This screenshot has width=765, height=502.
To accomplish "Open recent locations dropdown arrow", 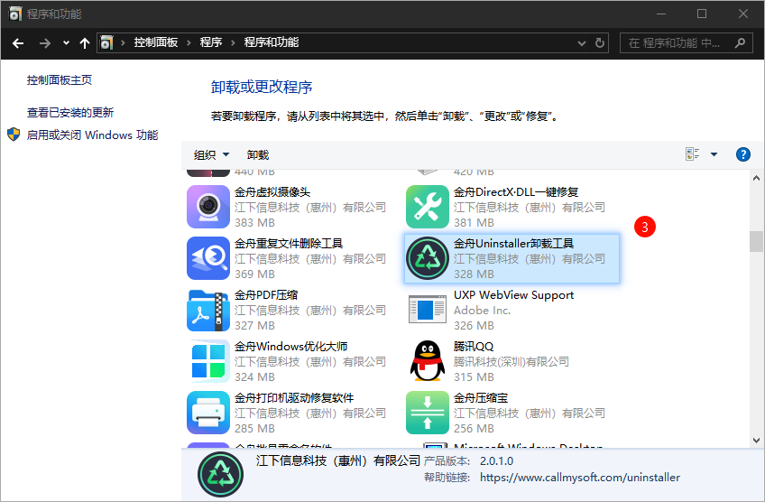I will 66,43.
